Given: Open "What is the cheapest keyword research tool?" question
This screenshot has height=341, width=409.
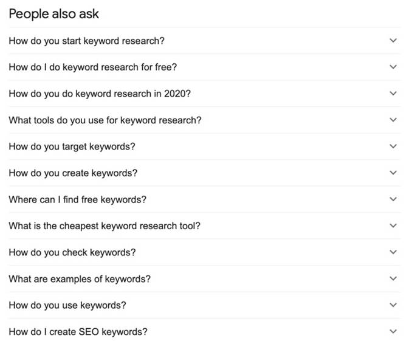Looking at the screenshot, I should pyautogui.click(x=104, y=226).
